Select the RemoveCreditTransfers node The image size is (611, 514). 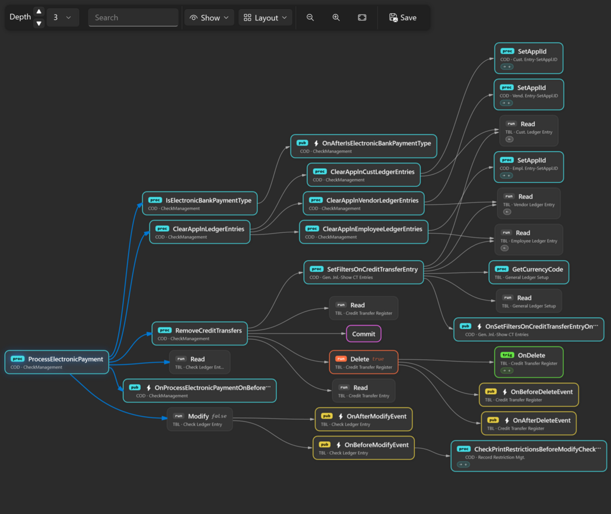pyautogui.click(x=200, y=334)
